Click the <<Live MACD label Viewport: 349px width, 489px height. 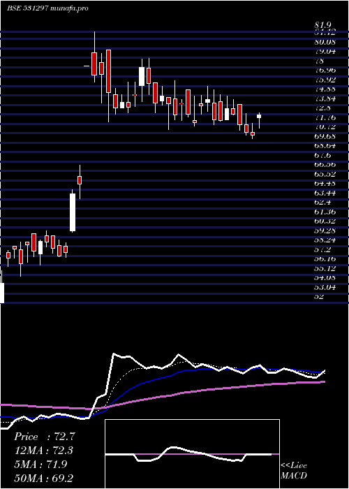(x=294, y=471)
